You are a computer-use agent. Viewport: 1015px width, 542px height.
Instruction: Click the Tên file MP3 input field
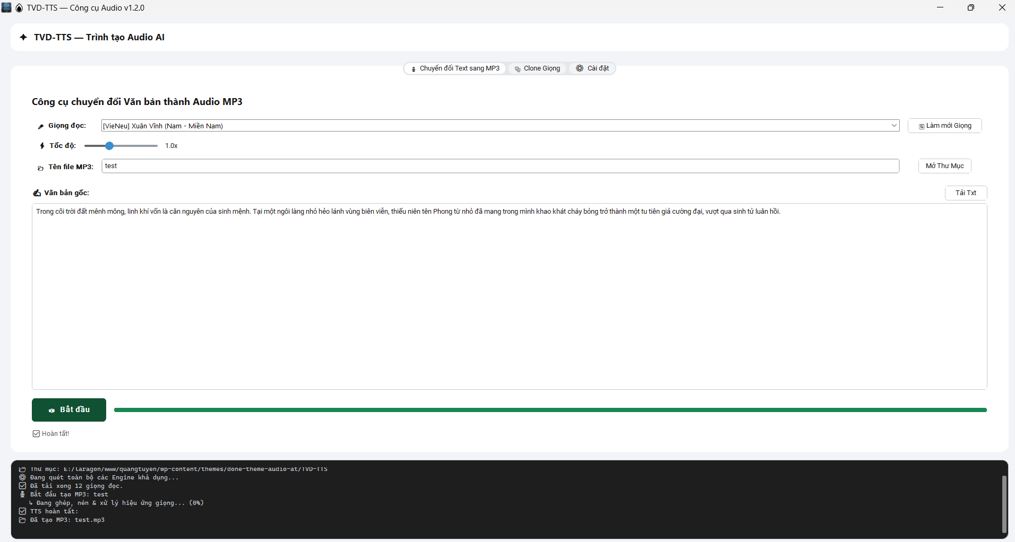click(500, 166)
